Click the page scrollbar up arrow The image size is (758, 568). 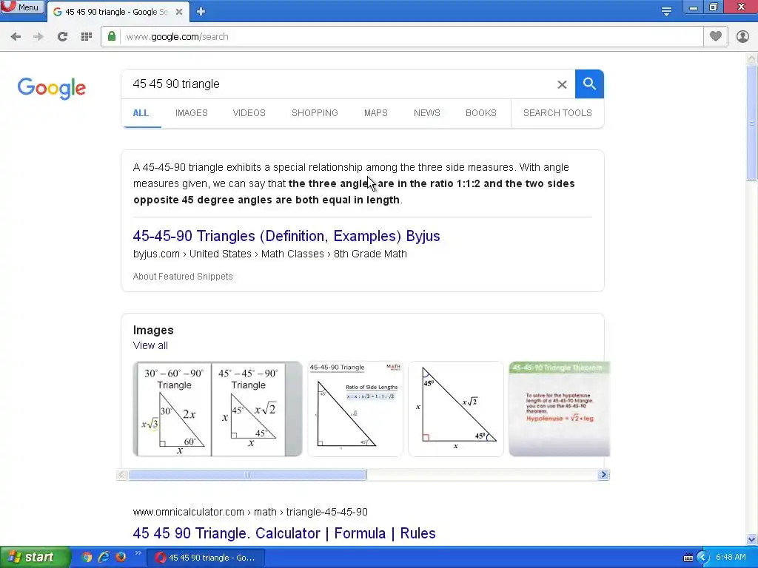pos(752,58)
